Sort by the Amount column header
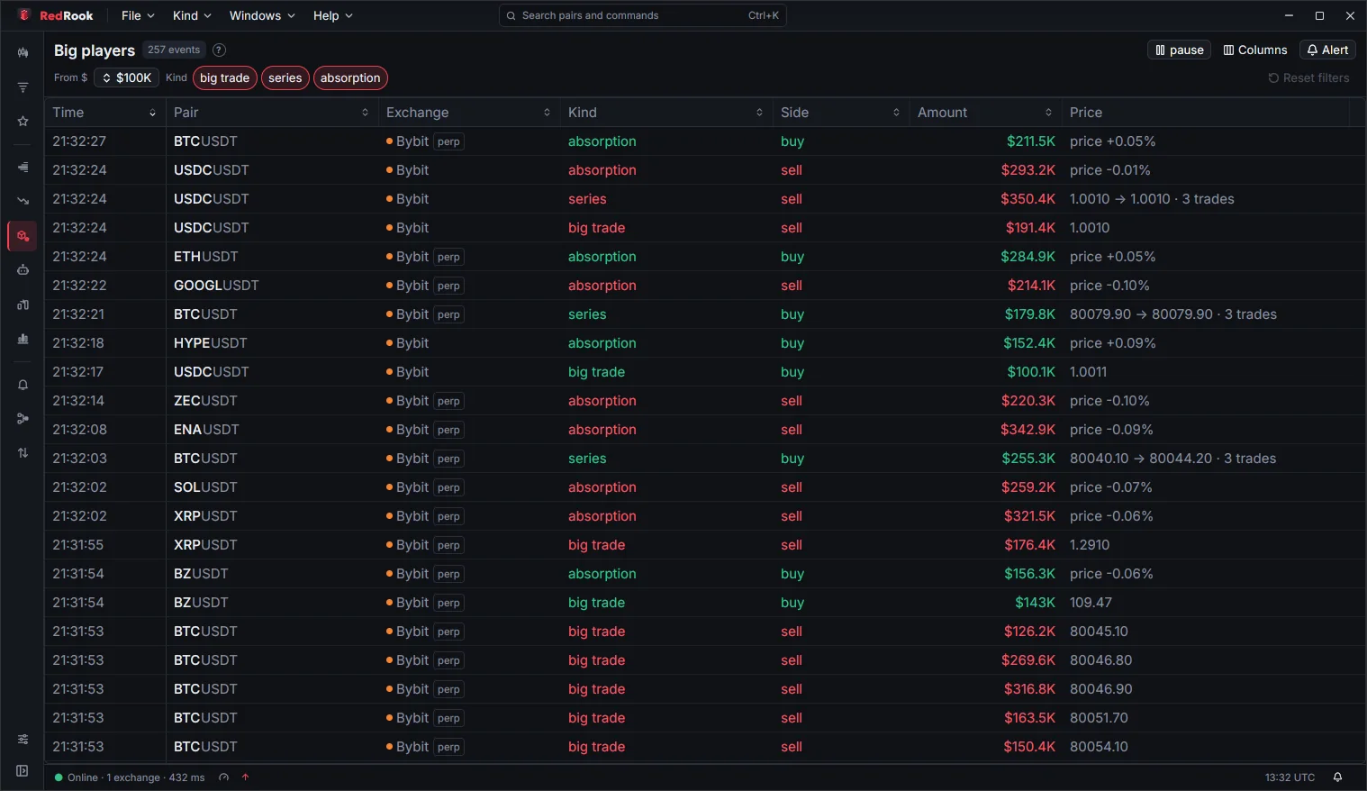The height and width of the screenshot is (791, 1367). [x=985, y=113]
